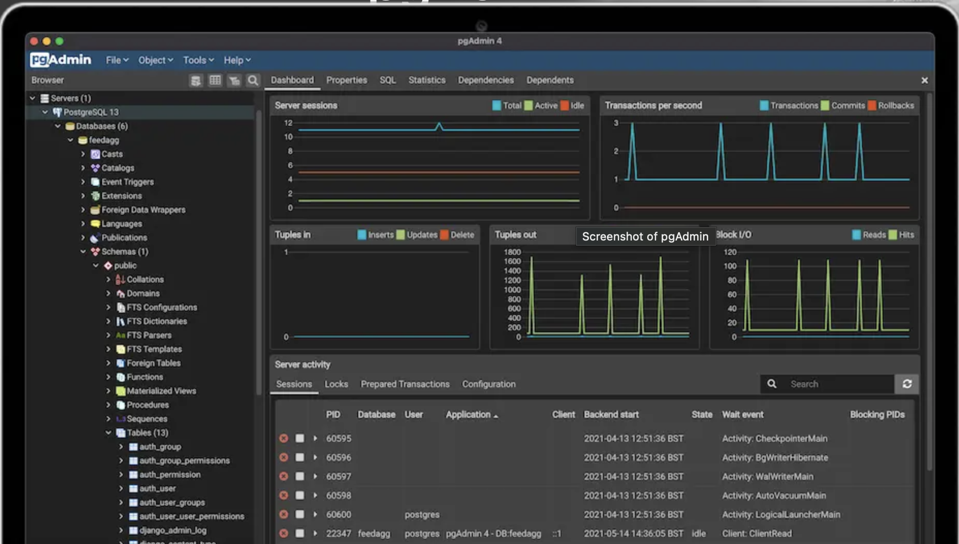
Task: Refresh the Server activity panel
Action: click(x=907, y=384)
